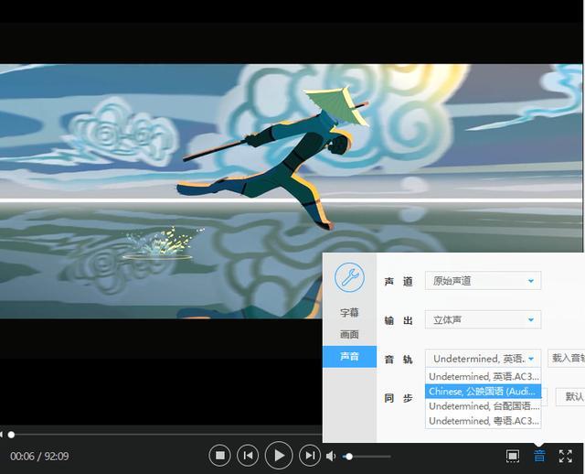Play the video
This screenshot has width=585, height=474.
(x=279, y=456)
